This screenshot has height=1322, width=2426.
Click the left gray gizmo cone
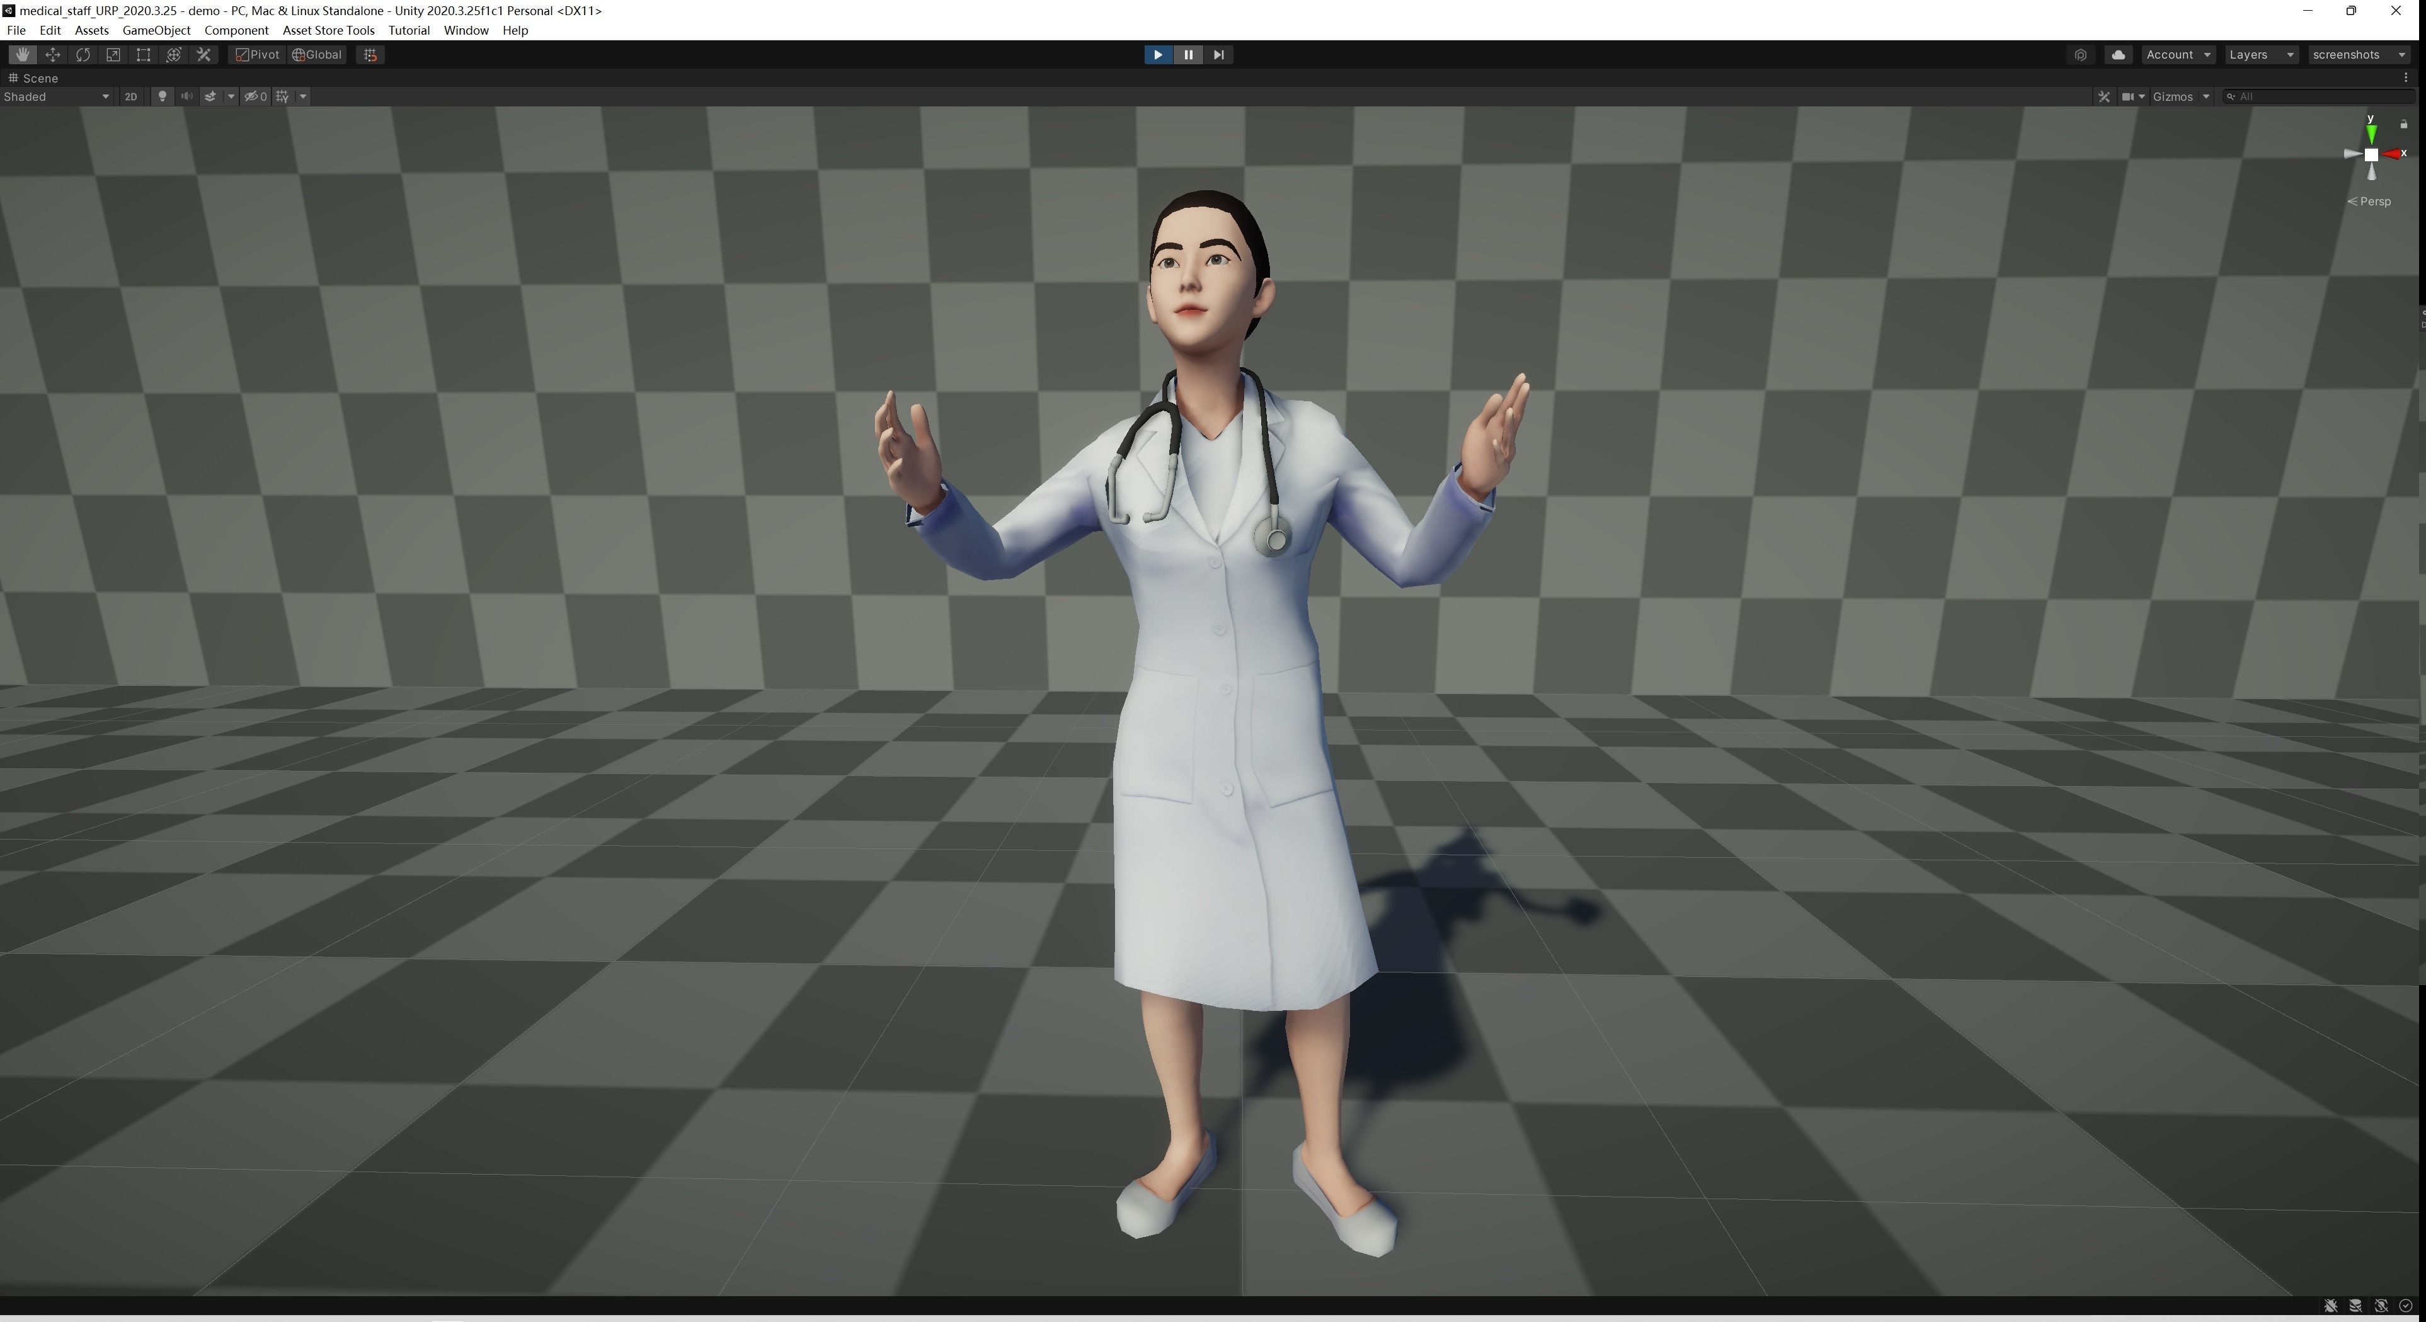tap(2352, 154)
